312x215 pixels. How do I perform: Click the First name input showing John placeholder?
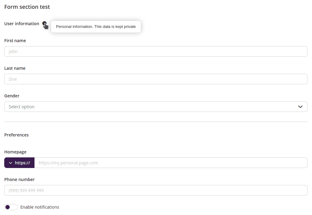(x=156, y=51)
